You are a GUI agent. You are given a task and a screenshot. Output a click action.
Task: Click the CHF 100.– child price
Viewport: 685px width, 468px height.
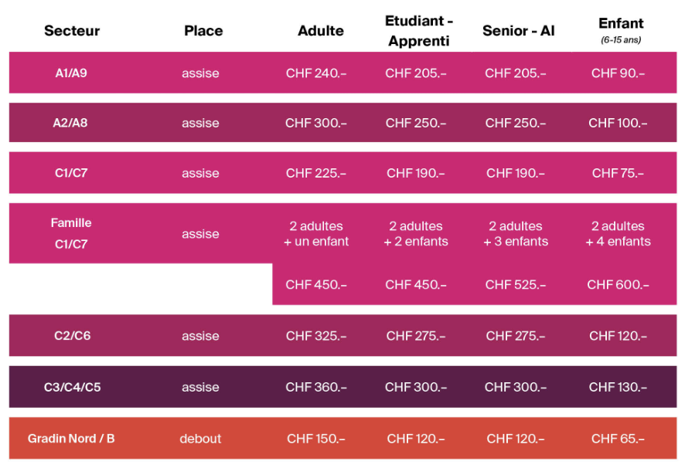(x=618, y=123)
